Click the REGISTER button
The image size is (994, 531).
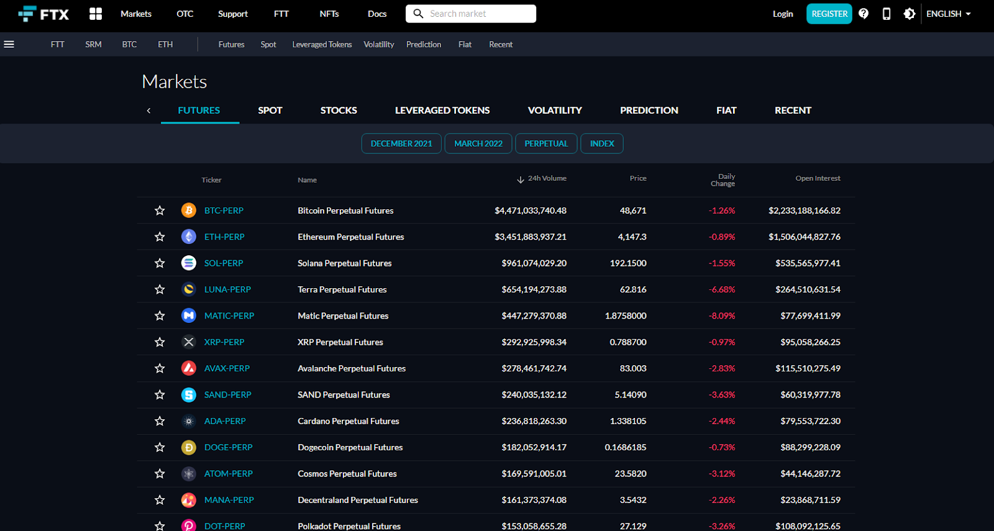829,14
